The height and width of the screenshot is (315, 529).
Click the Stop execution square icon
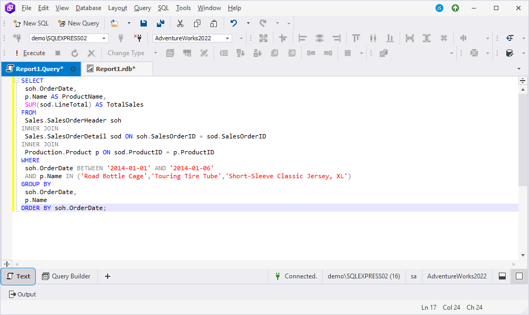click(x=58, y=53)
